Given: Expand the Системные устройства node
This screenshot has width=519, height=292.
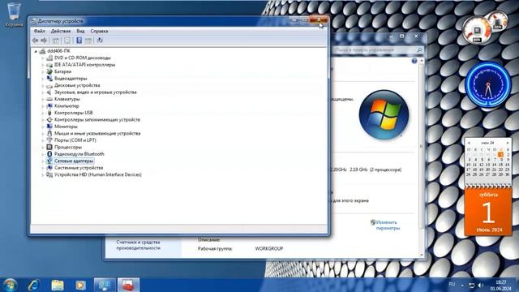Looking at the screenshot, I should [x=43, y=168].
